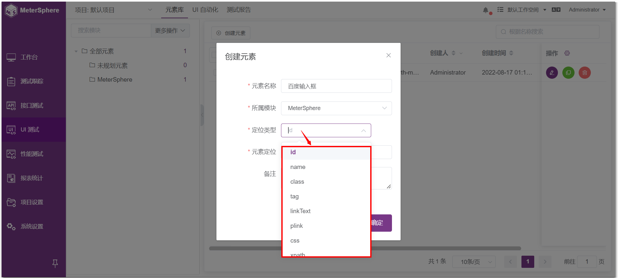Switch to the UI 自动化 tab
The width and height of the screenshot is (618, 280).
[x=205, y=10]
